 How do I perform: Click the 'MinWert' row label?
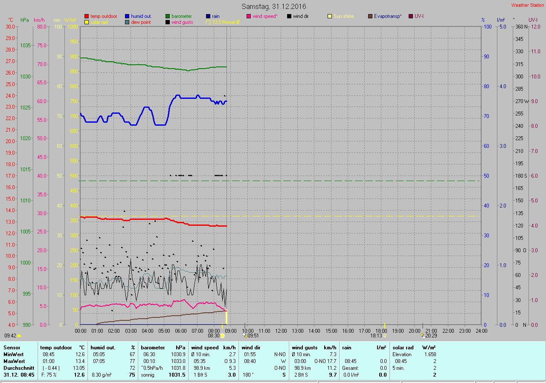(x=14, y=354)
